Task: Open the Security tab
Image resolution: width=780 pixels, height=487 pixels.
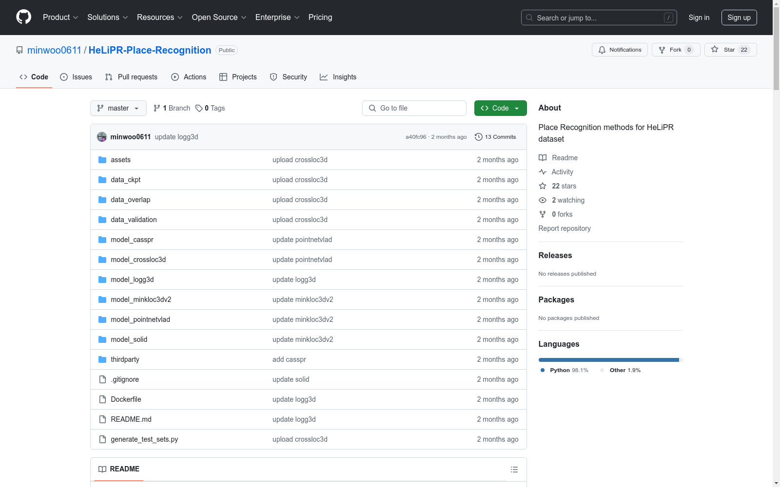Action: point(289,77)
